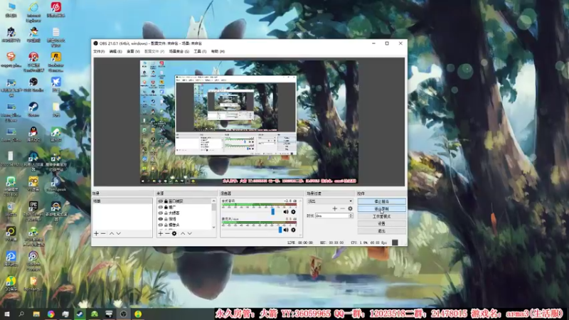Image resolution: width=569 pixels, height=320 pixels.
Task: Open Mic/Aux gear settings in mixer
Action: 293,230
